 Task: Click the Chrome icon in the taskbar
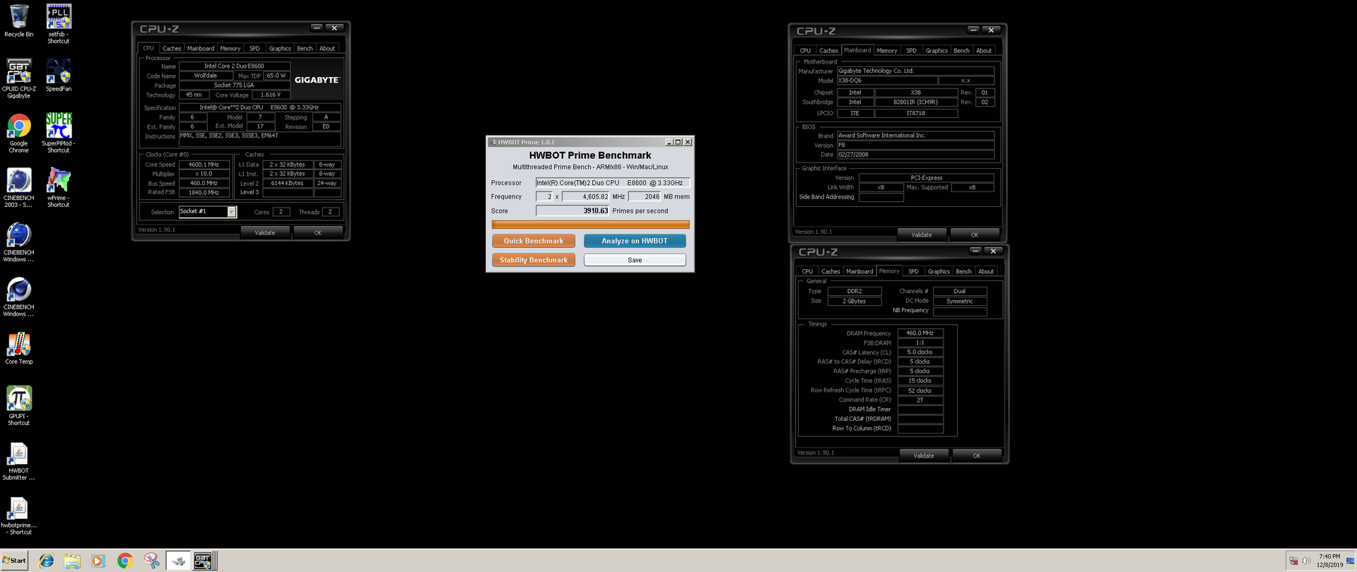pyautogui.click(x=125, y=561)
